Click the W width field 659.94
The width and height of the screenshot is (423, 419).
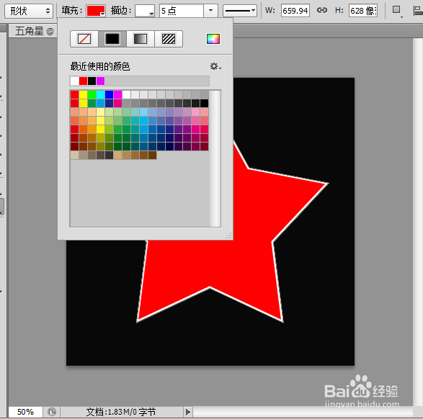tap(295, 11)
